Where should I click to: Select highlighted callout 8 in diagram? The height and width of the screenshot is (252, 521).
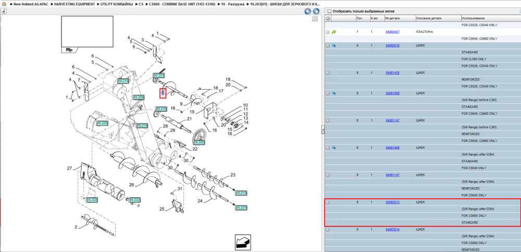tap(163, 93)
